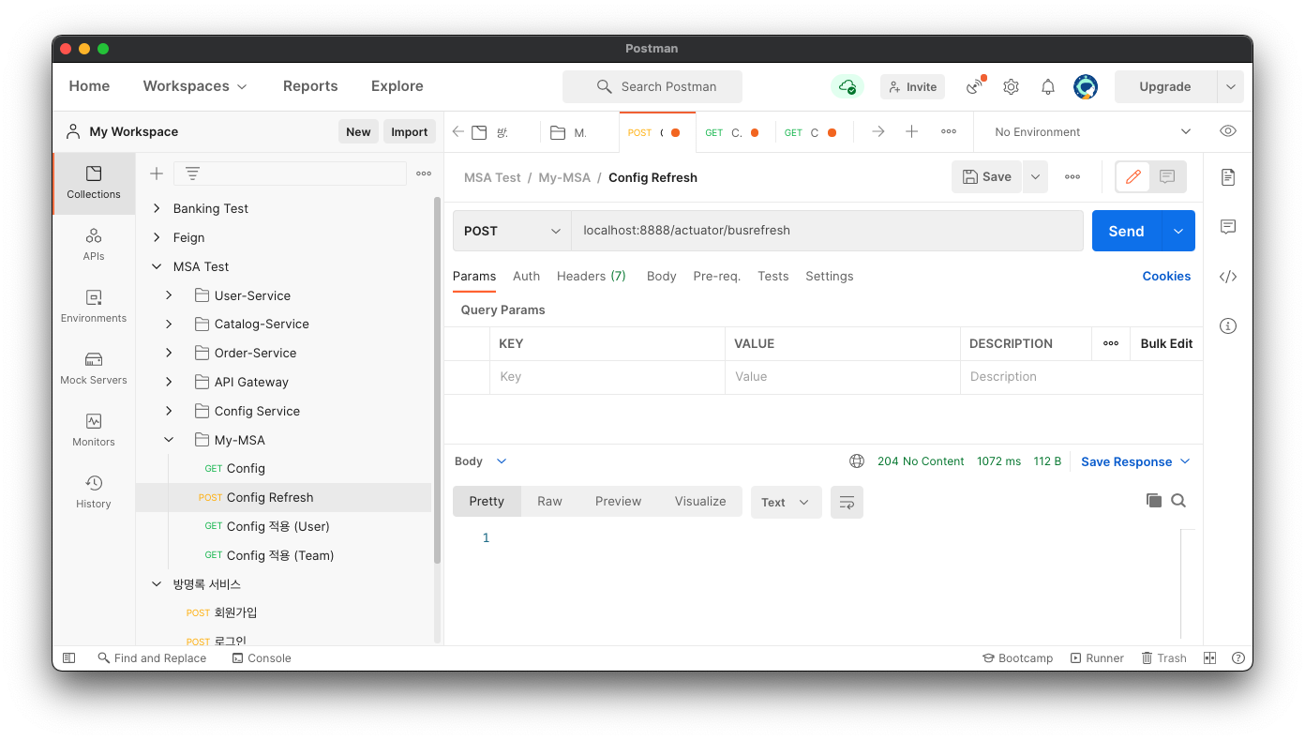The height and width of the screenshot is (740, 1305).
Task: Toggle line wrap in response
Action: [x=847, y=502]
